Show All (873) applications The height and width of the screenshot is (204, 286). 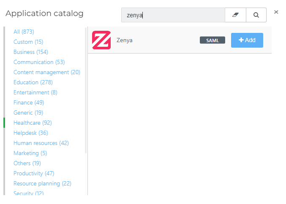click(24, 32)
